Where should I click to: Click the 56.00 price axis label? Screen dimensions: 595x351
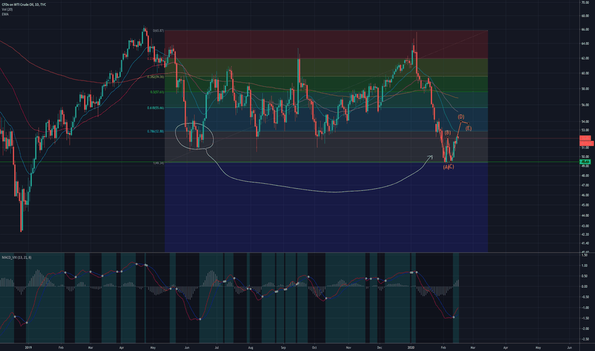[x=585, y=105]
